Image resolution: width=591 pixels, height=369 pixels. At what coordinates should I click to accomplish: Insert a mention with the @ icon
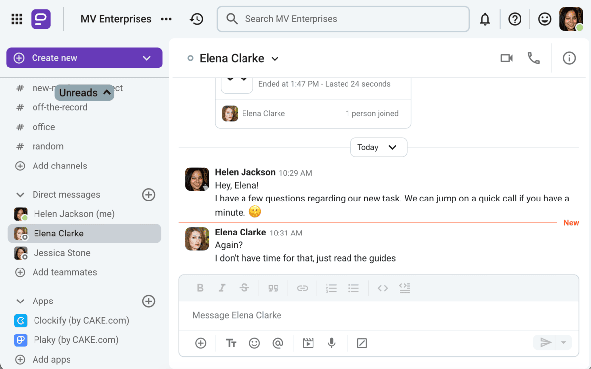click(x=278, y=343)
